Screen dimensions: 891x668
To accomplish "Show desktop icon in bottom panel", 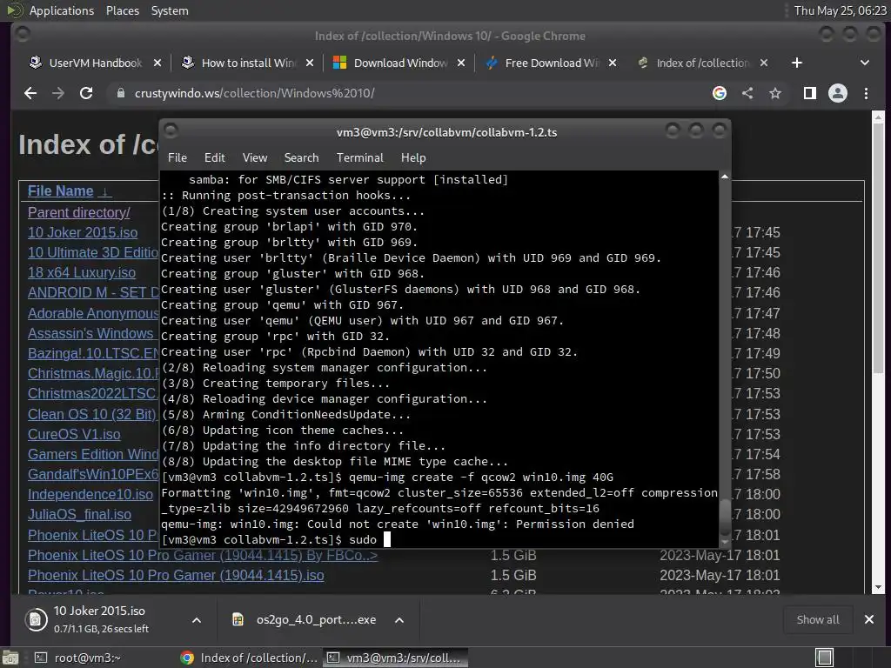I will point(10,658).
